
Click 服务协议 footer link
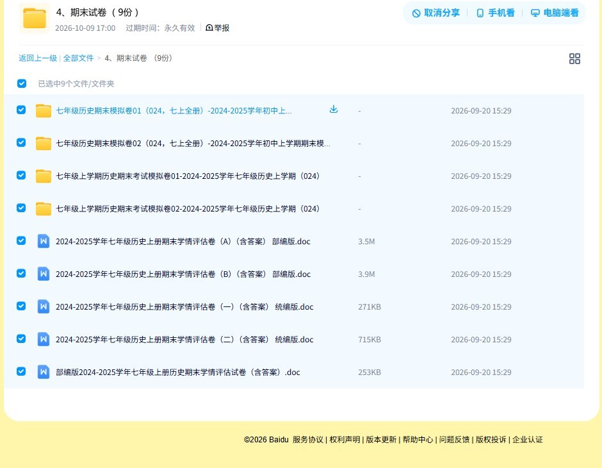(308, 440)
